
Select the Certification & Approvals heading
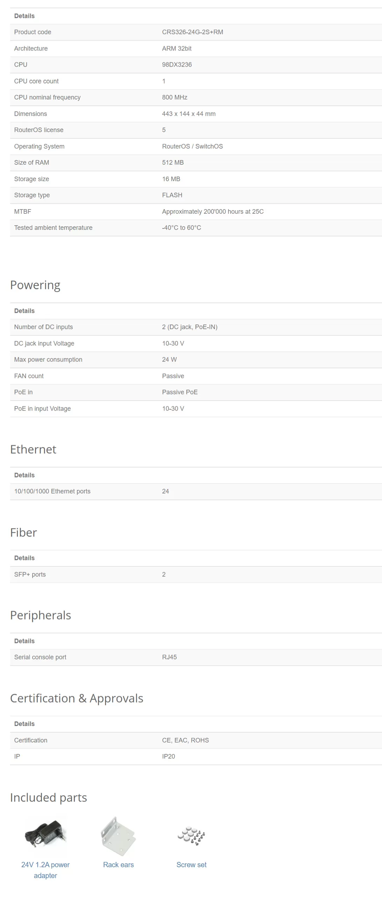coord(76,698)
